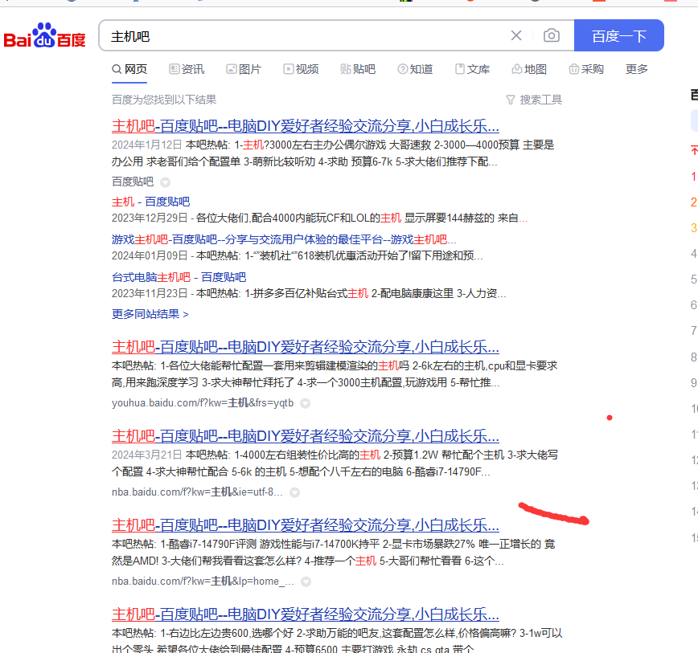Open the 游戏主机吧-百度贴吧 sub-result link
Screen dimensions: 698x653
point(284,239)
